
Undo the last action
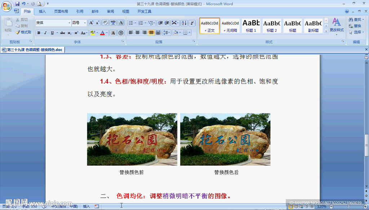click(x=23, y=4)
